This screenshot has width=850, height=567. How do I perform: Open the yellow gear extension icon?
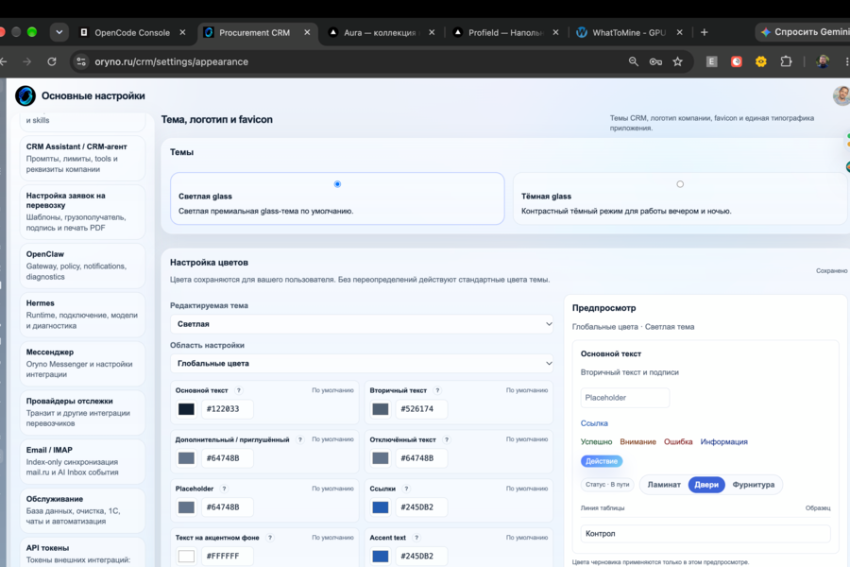pyautogui.click(x=761, y=61)
